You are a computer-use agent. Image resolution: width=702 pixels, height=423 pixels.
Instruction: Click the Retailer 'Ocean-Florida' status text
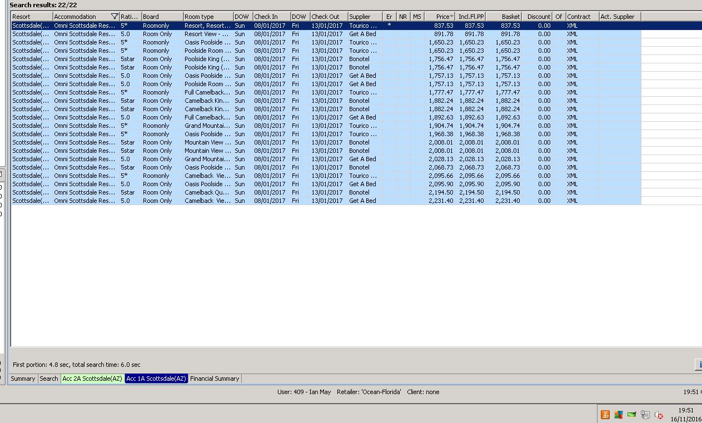[x=369, y=392]
